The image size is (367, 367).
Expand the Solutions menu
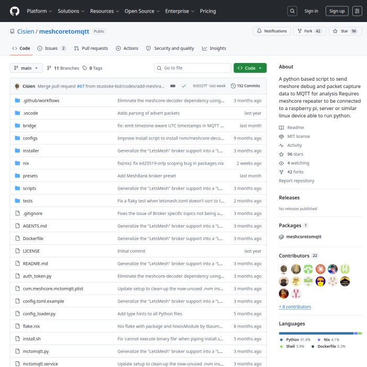point(71,11)
